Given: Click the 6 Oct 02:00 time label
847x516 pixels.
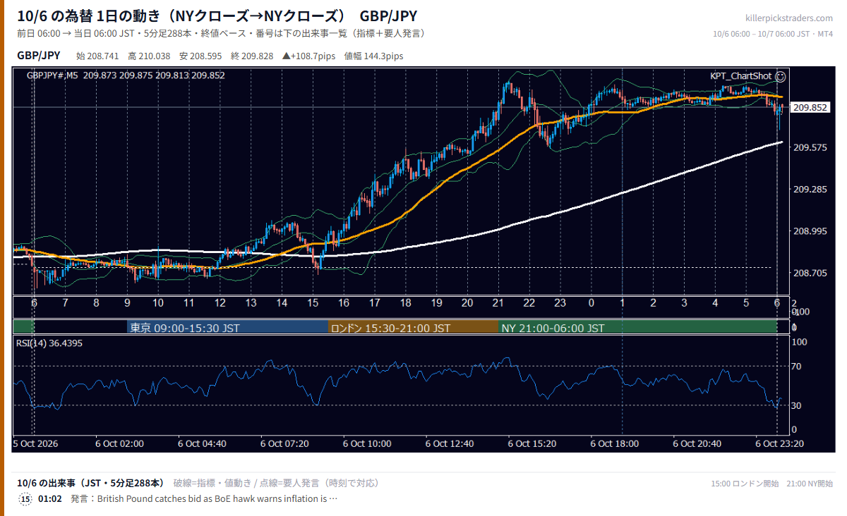Looking at the screenshot, I should click(120, 444).
